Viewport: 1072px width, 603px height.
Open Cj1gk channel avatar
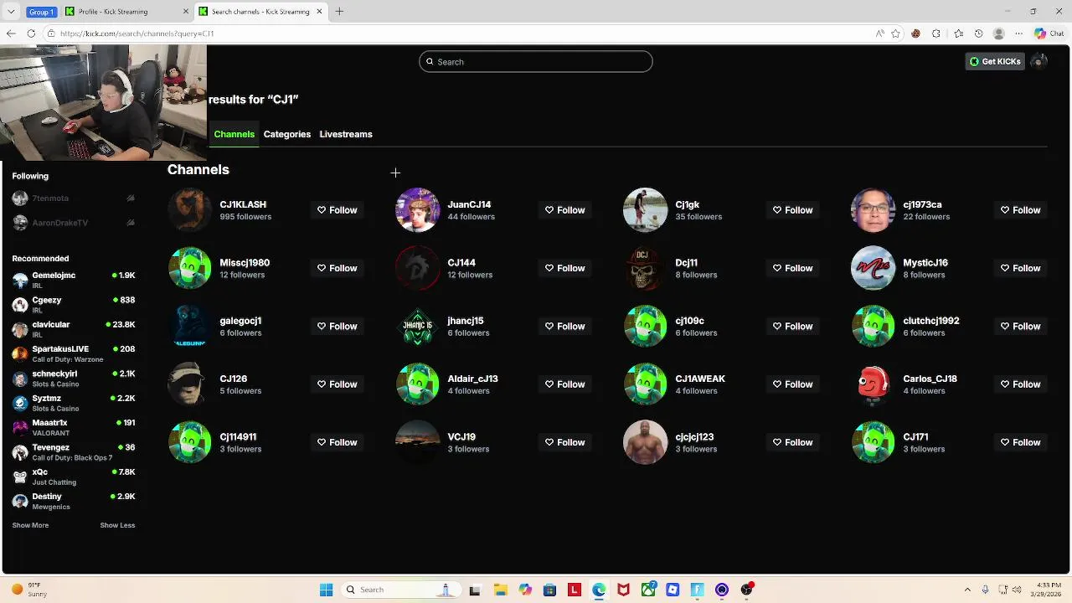tap(646, 210)
